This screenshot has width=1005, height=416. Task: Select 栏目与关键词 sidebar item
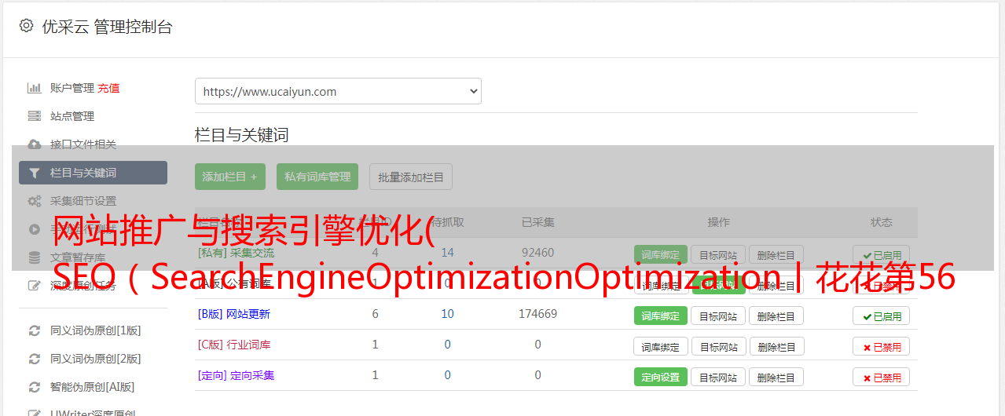(x=93, y=173)
